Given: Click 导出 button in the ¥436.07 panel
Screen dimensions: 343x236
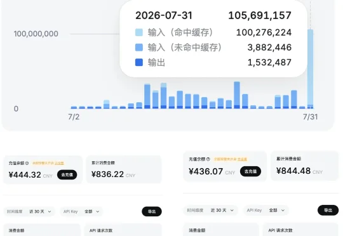Looking at the screenshot, I should (328, 210).
